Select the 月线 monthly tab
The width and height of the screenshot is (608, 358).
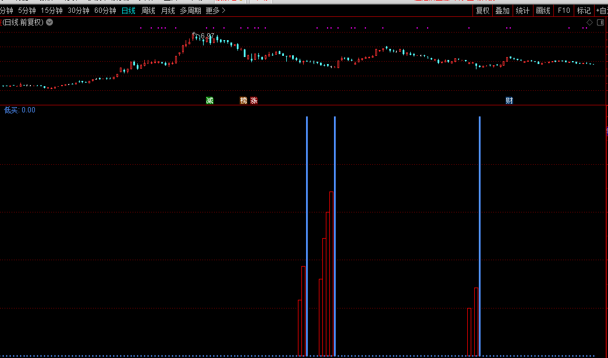tap(168, 10)
